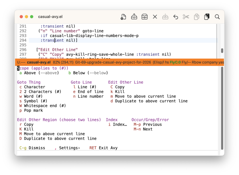This screenshot has height=175, width=239.
Task: Click the editor pane vertical scrollbar thumb
Action: coord(222,51)
